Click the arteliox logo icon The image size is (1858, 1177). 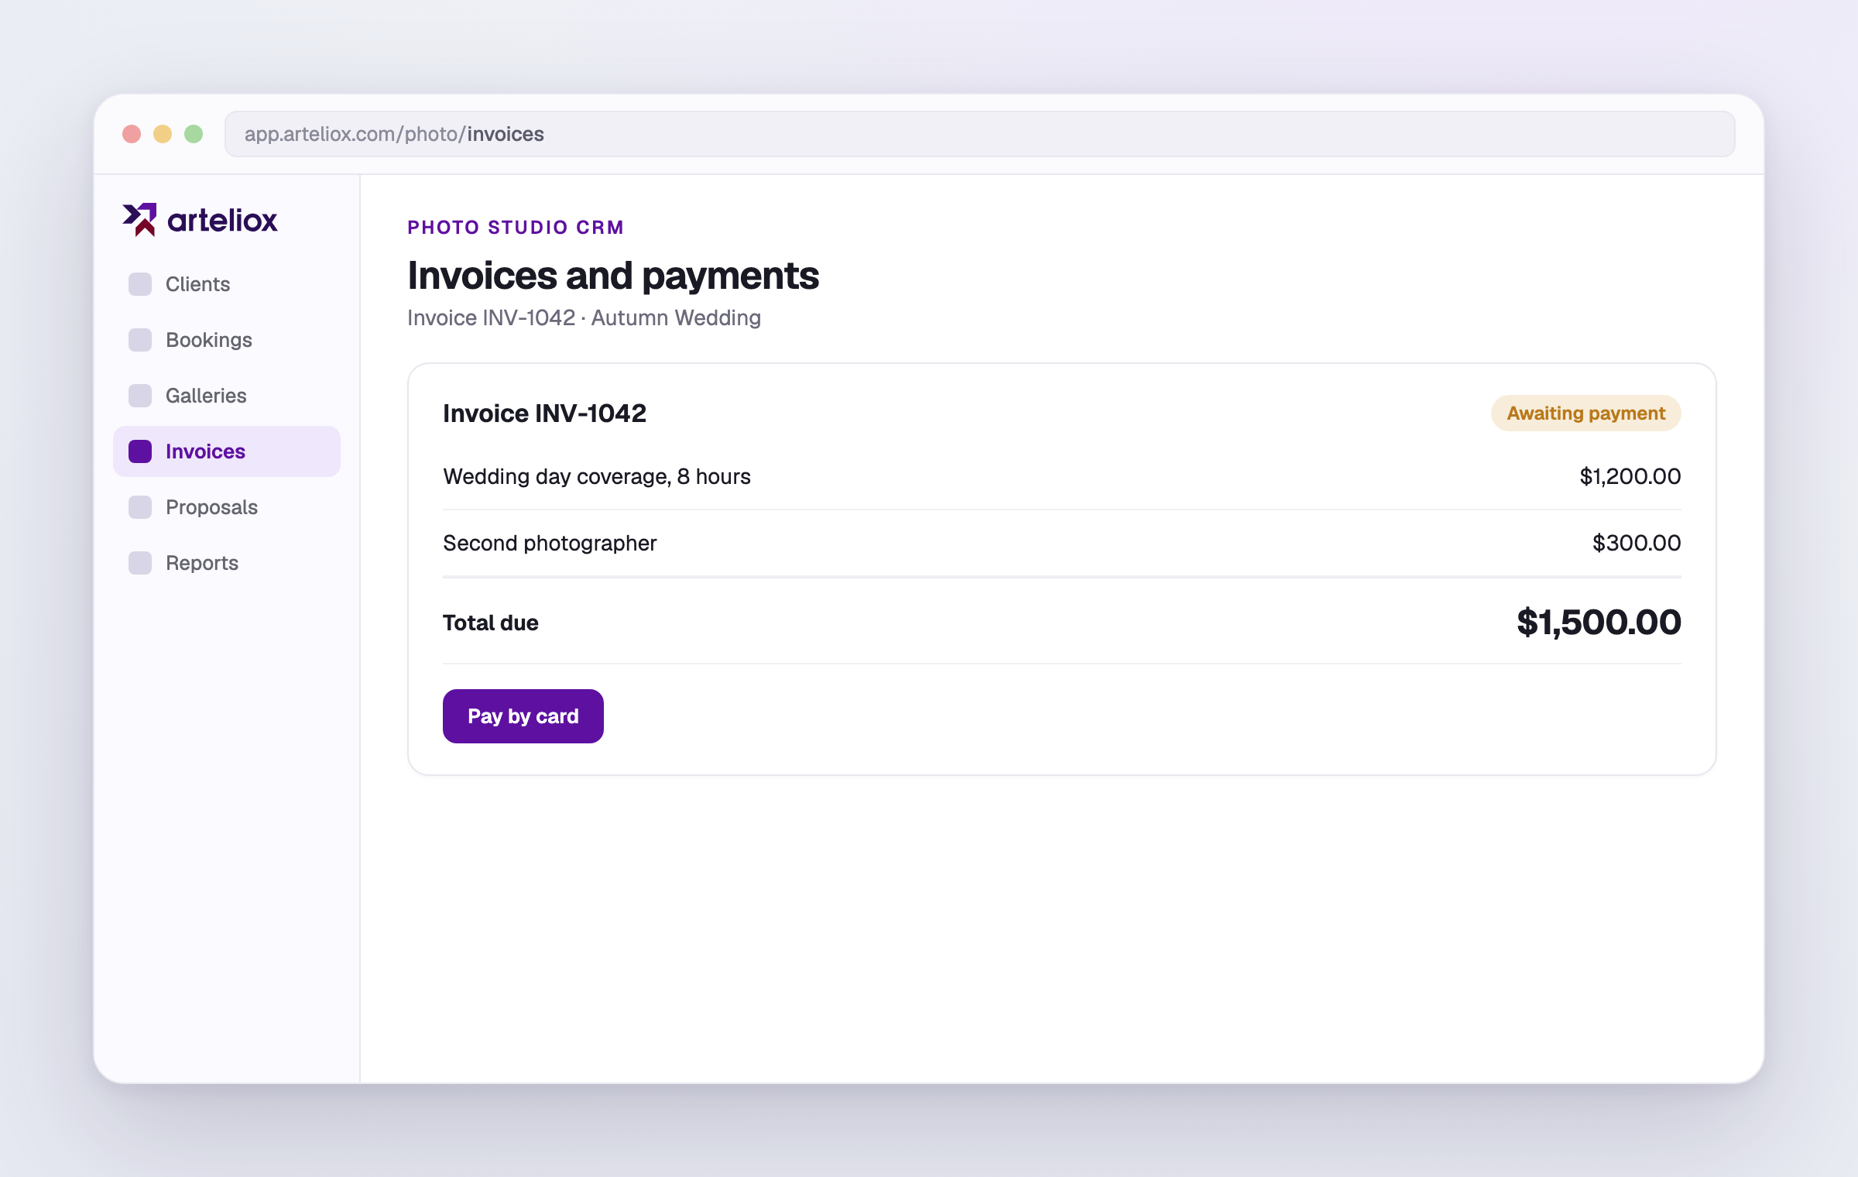pyautogui.click(x=139, y=220)
